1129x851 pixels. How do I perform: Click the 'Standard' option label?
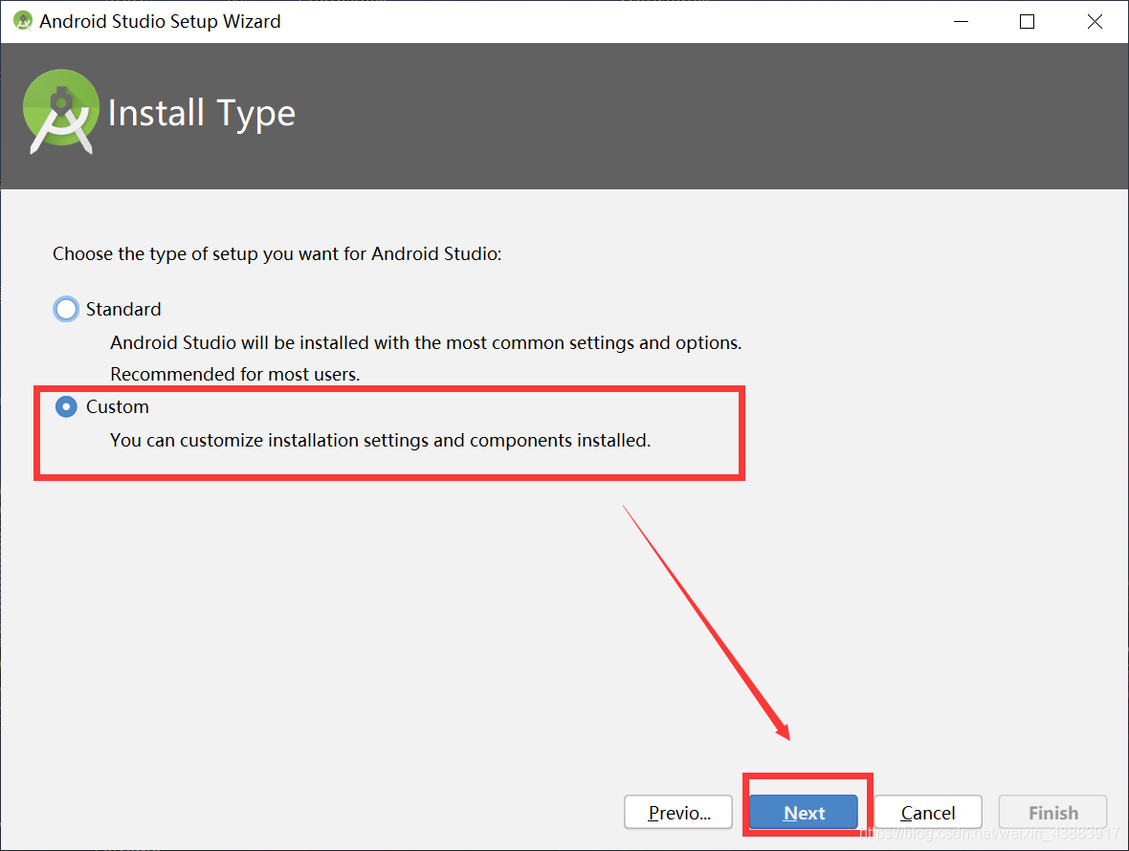pos(123,309)
